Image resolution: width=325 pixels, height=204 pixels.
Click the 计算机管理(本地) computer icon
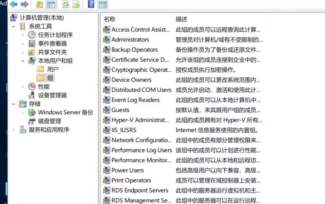pos(13,18)
